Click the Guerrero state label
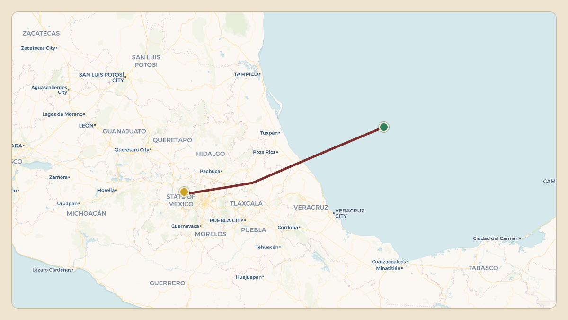 [168, 283]
